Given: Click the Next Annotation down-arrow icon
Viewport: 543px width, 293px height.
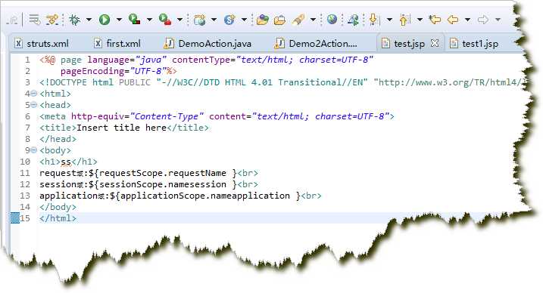Looking at the screenshot, I should tap(373, 20).
